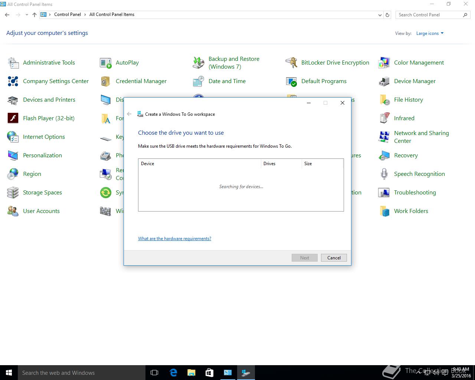Open the recent locations dropdown arrow
Image resolution: width=475 pixels, height=380 pixels.
27,15
